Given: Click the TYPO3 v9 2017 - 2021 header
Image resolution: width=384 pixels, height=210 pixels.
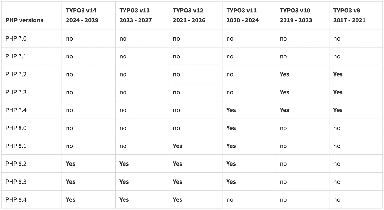Looking at the screenshot, I should (349, 15).
